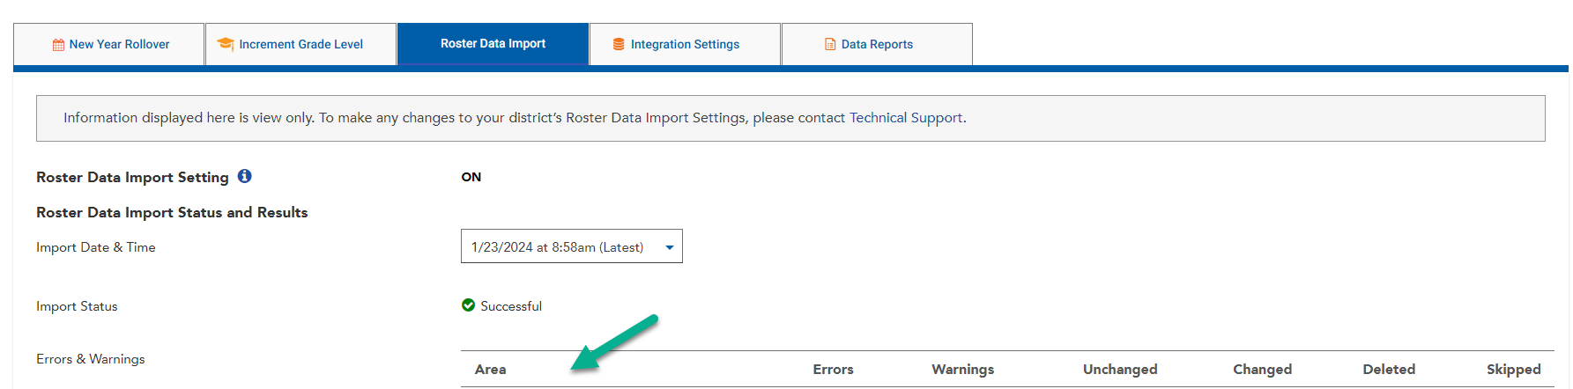This screenshot has height=389, width=1573.
Task: Open the Data Reports tab label
Action: pyautogui.click(x=877, y=45)
